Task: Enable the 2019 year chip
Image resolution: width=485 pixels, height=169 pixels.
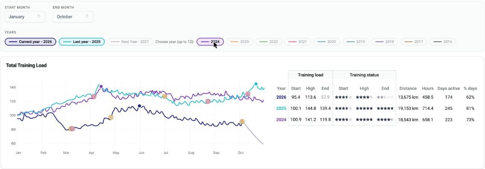Action: coord(356,42)
